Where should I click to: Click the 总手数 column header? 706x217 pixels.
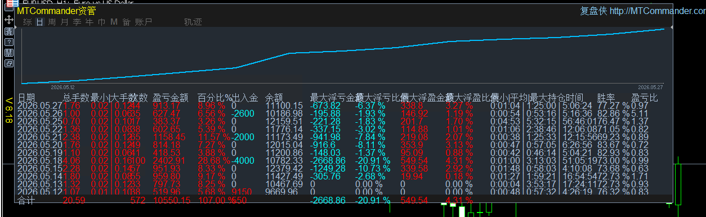pos(76,98)
